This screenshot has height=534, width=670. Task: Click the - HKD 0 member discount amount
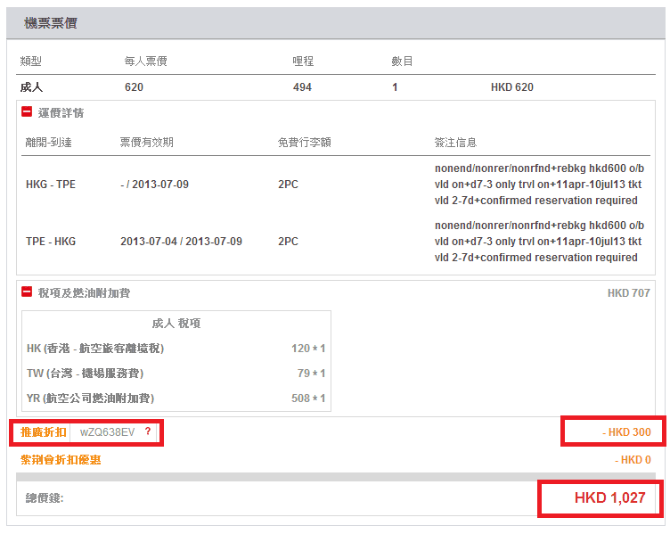tap(633, 460)
